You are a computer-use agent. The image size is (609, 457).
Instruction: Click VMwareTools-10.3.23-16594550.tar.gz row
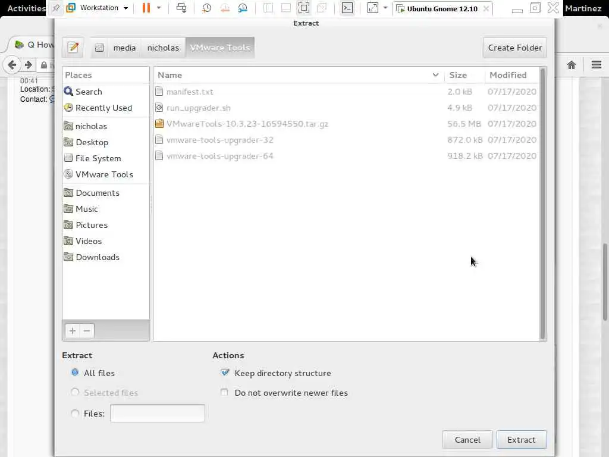[346, 124]
